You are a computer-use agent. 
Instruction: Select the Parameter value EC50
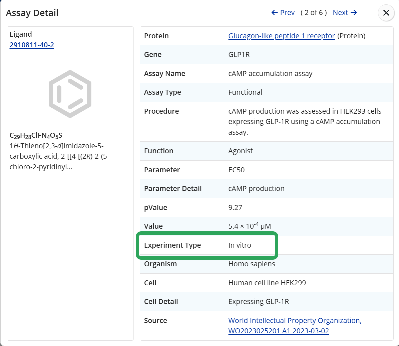237,170
